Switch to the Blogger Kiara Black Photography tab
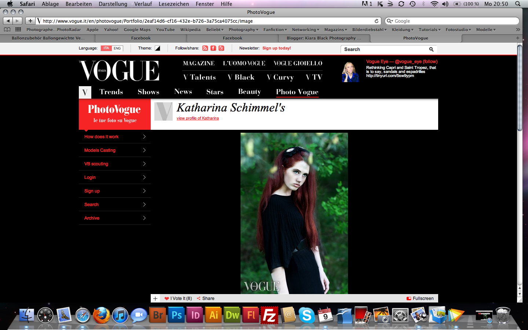Image resolution: width=528 pixels, height=330 pixels. [x=324, y=38]
